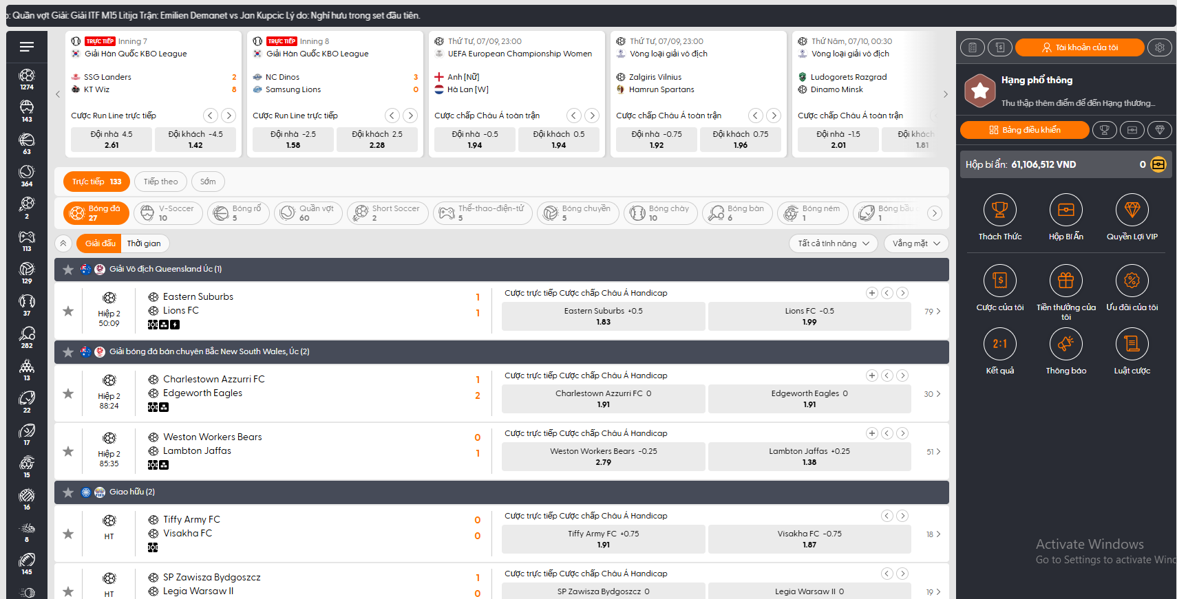Star the Weston Workers Bears match
Viewport: 1177px width, 599px height.
click(68, 451)
